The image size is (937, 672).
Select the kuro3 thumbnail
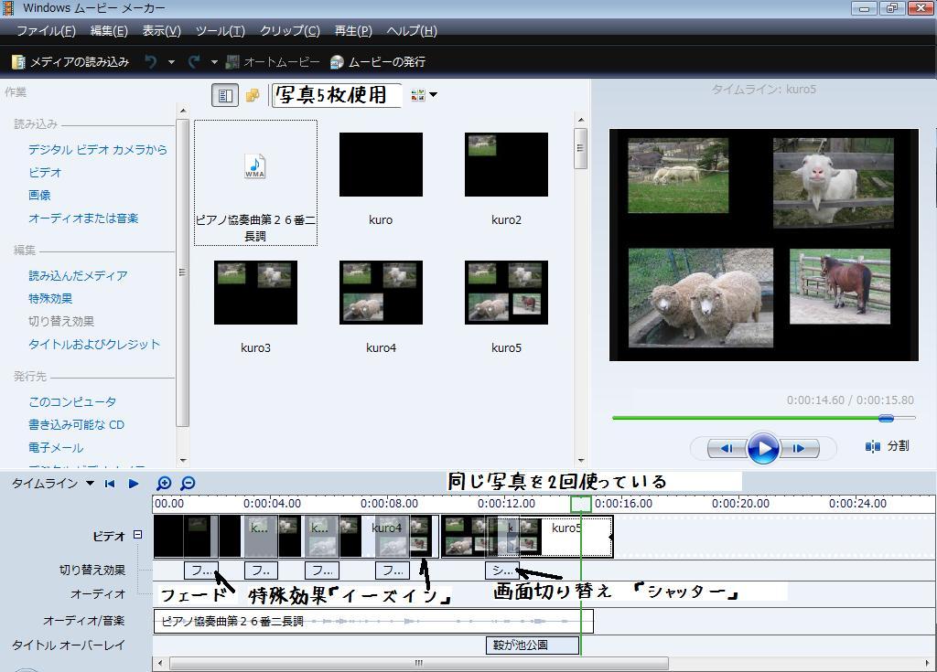pyautogui.click(x=255, y=293)
